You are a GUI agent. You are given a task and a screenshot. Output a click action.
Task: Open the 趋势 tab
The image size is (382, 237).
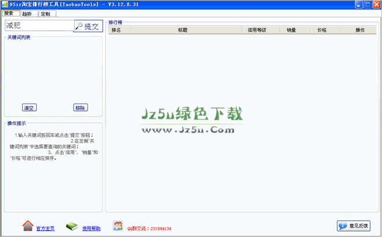coord(29,14)
